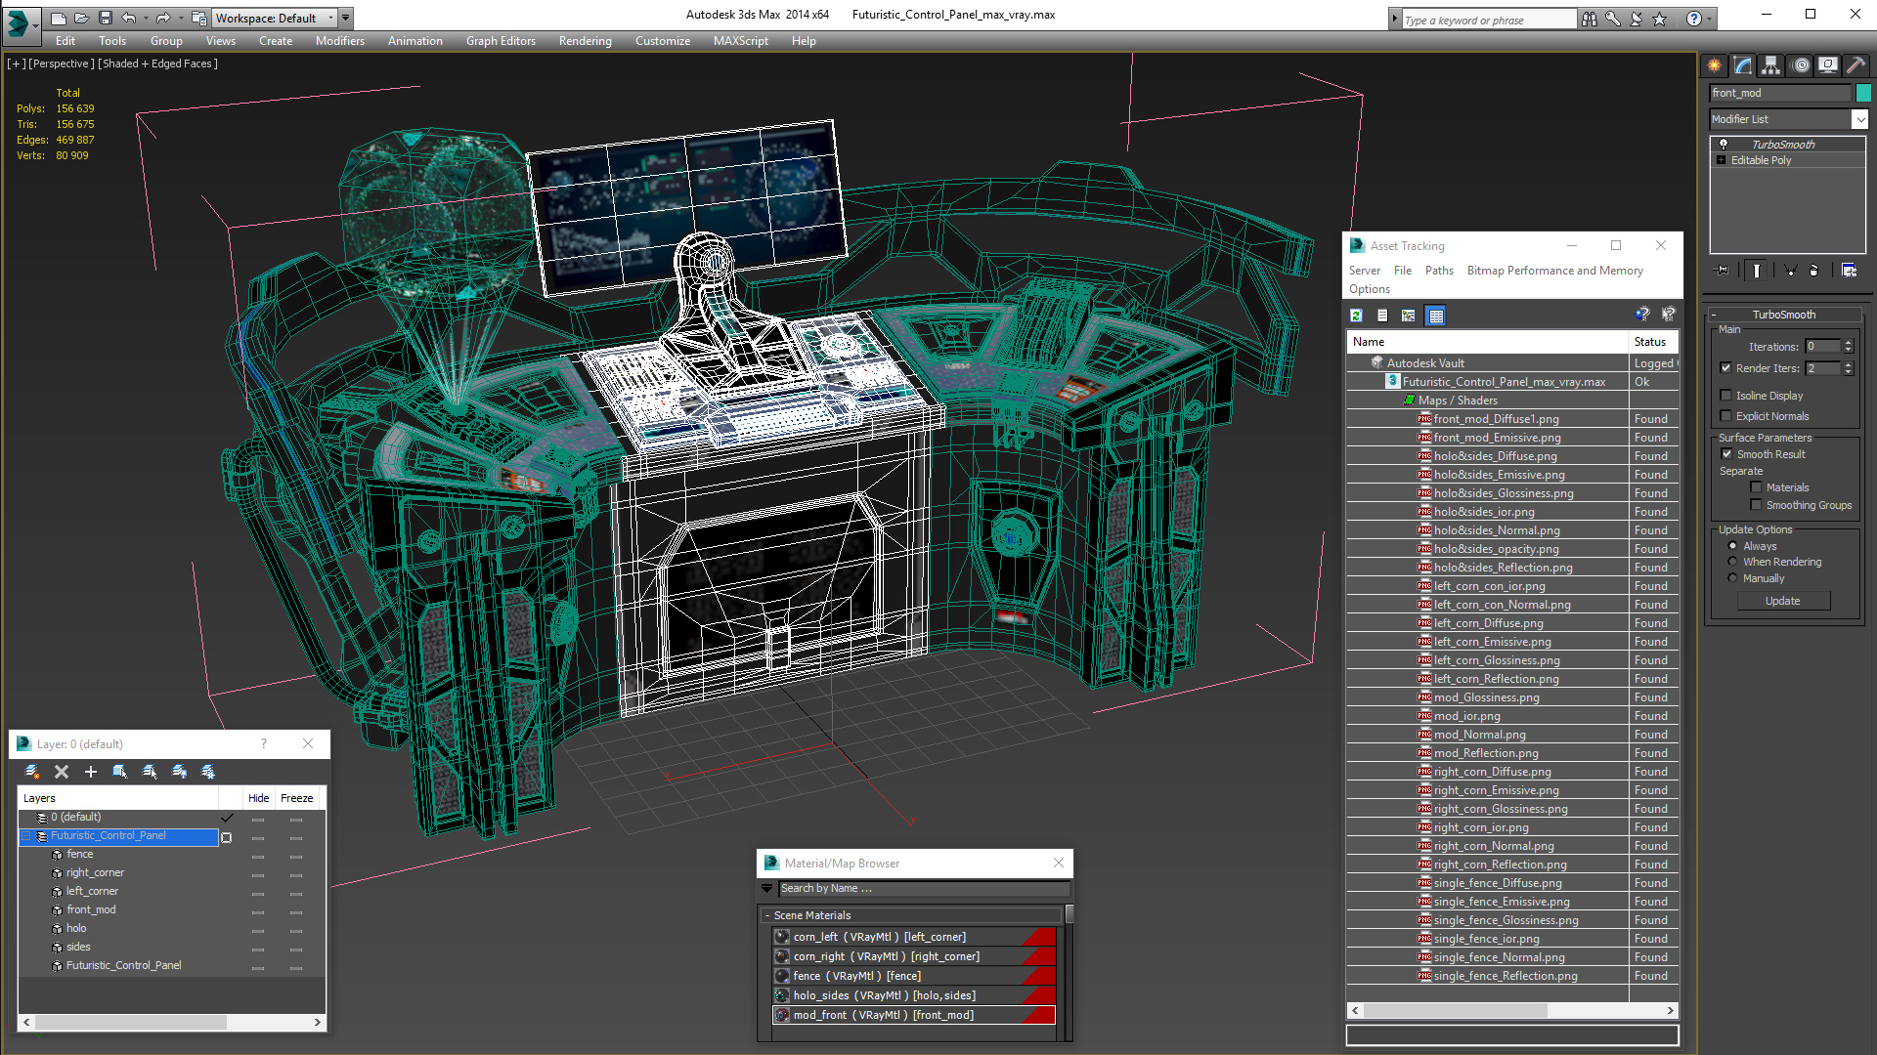
Task: Open the MAXScript menu
Action: click(740, 41)
